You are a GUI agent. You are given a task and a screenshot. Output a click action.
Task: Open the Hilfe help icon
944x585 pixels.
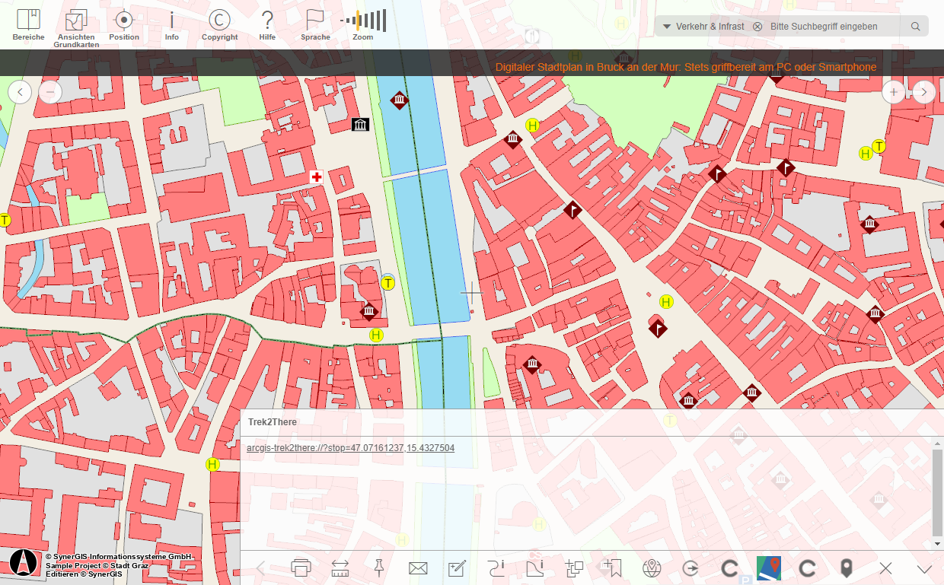pyautogui.click(x=267, y=24)
